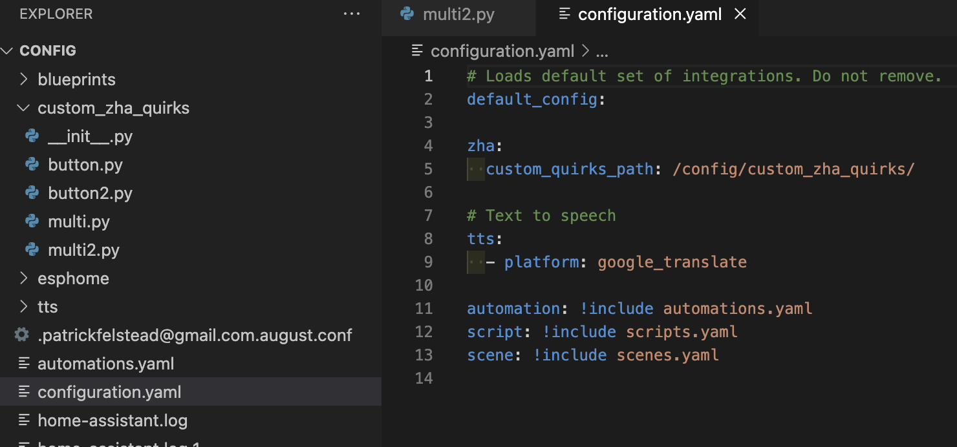Click the gear icon on the august.conf file
Image resolution: width=957 pixels, height=447 pixels.
(x=22, y=335)
